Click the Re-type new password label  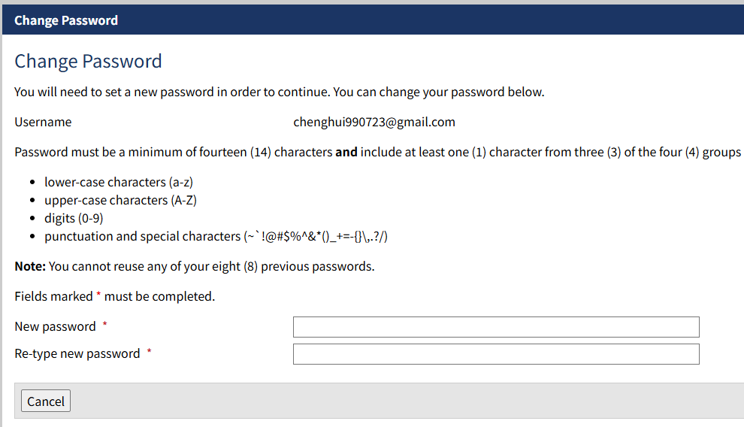[77, 353]
